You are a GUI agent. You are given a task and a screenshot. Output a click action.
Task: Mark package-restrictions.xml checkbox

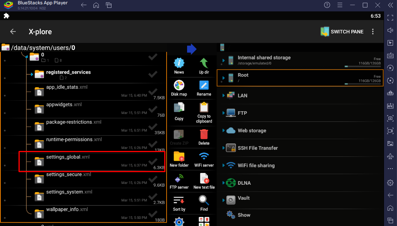pyautogui.click(x=153, y=127)
